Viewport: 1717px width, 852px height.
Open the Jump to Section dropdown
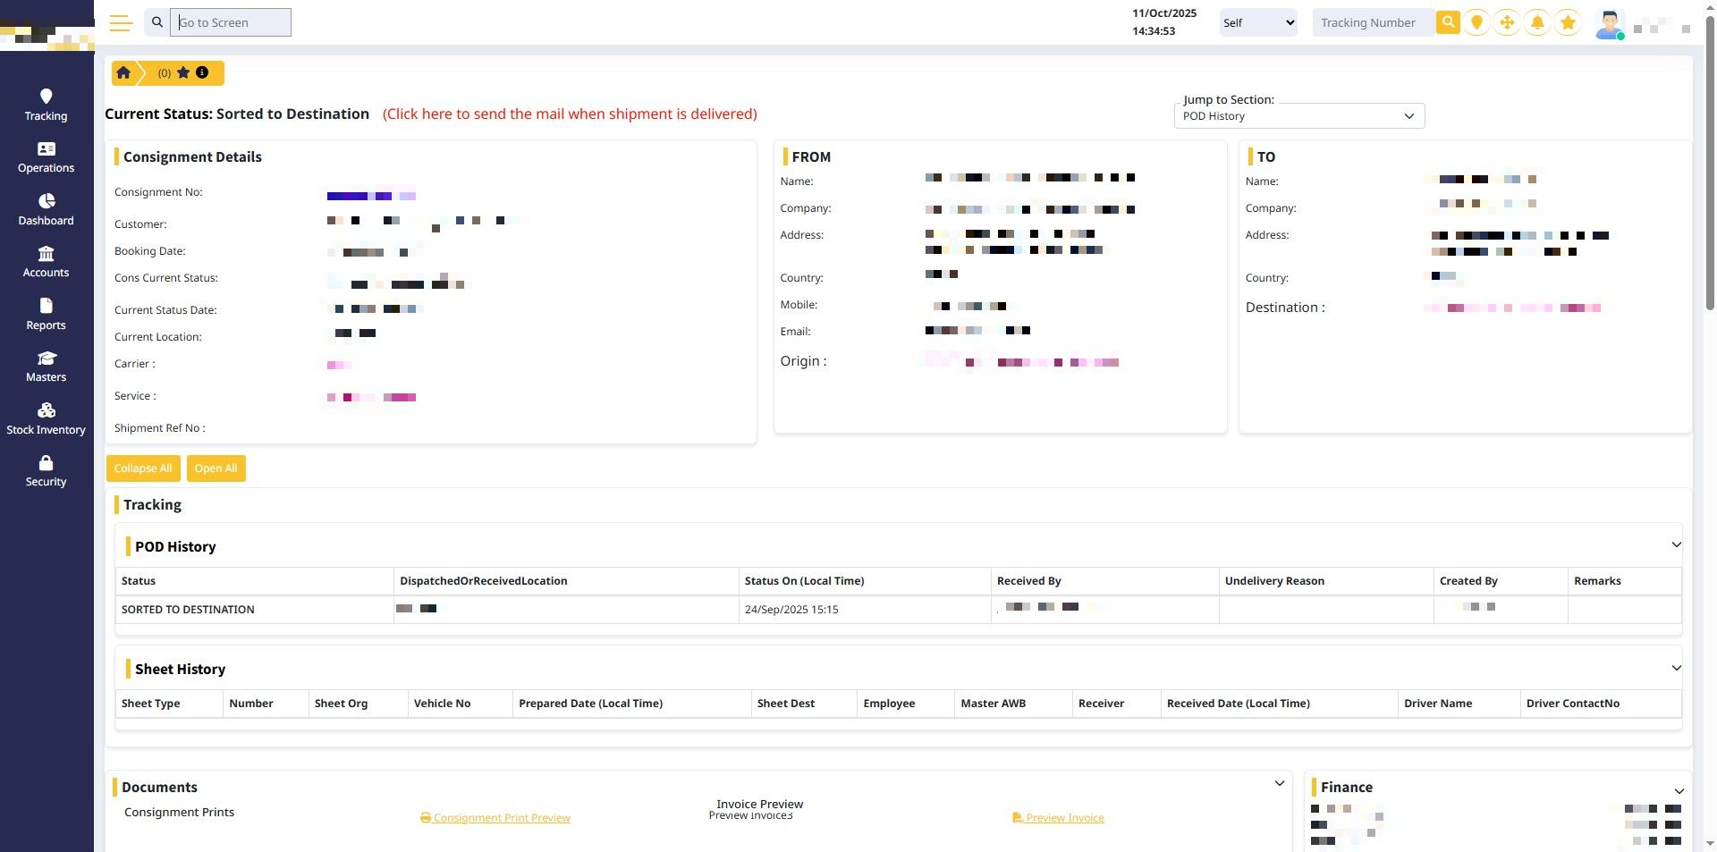tap(1298, 116)
